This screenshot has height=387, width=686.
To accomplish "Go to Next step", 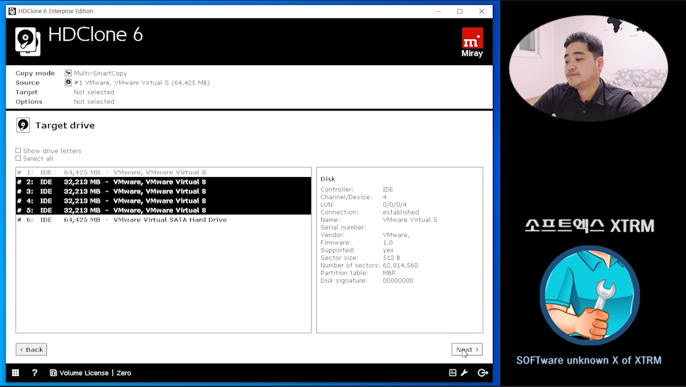I will [x=467, y=350].
